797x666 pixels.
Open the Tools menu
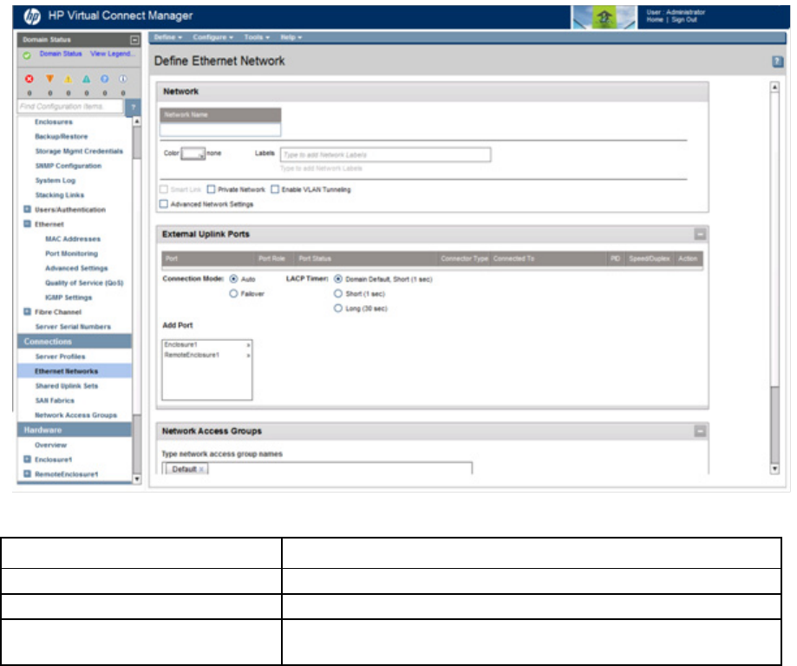click(257, 38)
